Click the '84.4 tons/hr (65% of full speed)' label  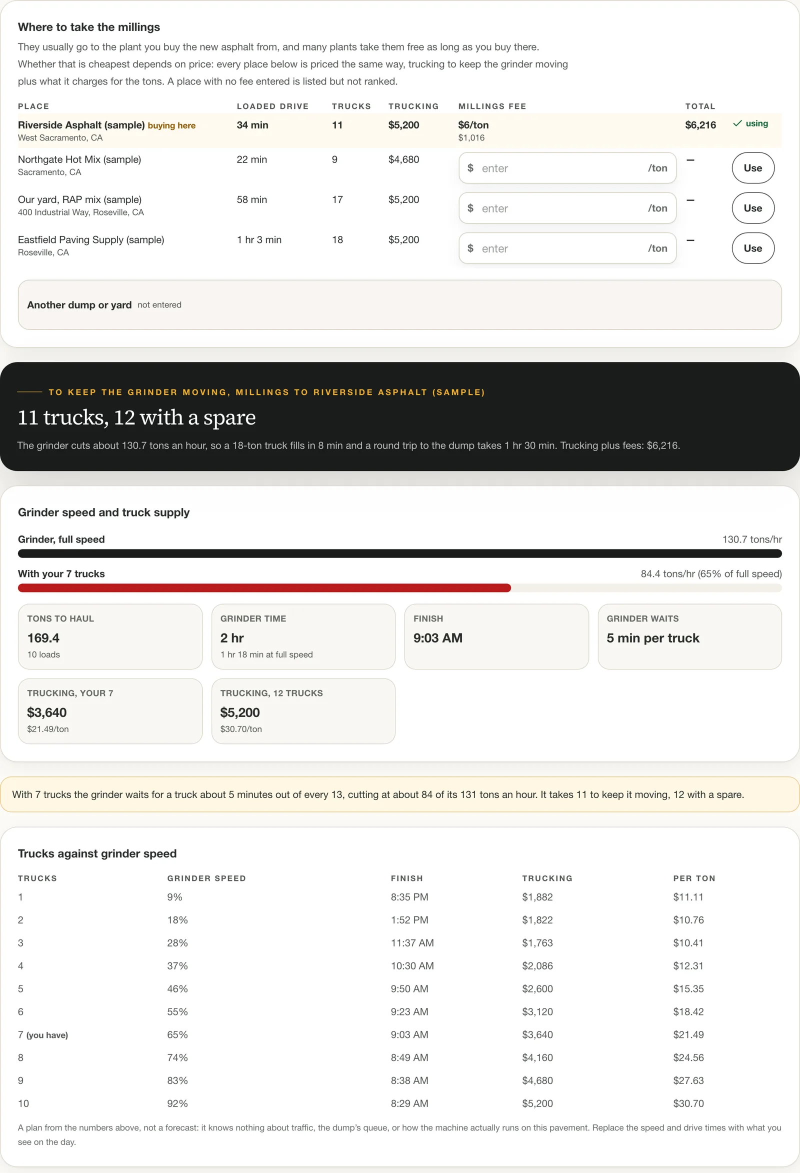coord(711,574)
